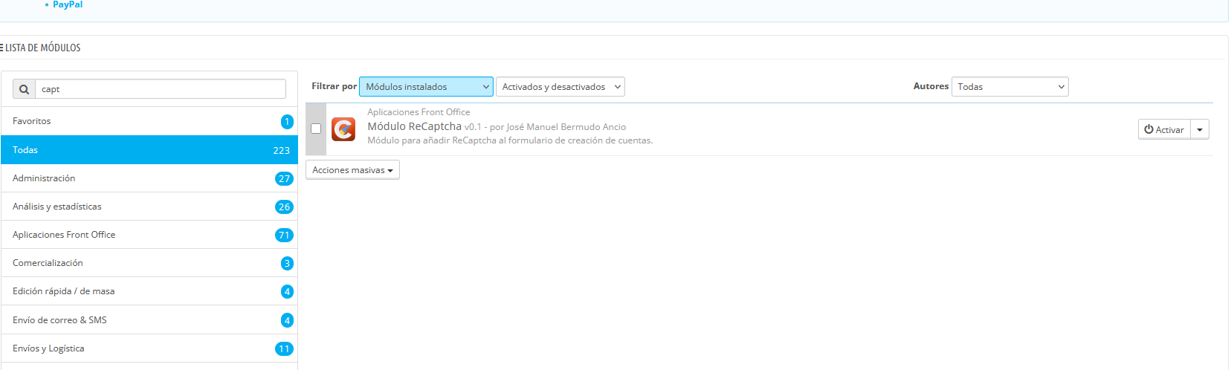The height and width of the screenshot is (370, 1231).
Task: Select the Favoritos category
Action: click(149, 121)
